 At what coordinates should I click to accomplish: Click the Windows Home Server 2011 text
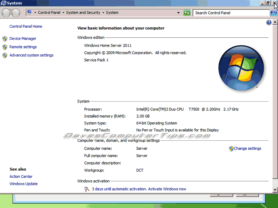tap(108, 45)
